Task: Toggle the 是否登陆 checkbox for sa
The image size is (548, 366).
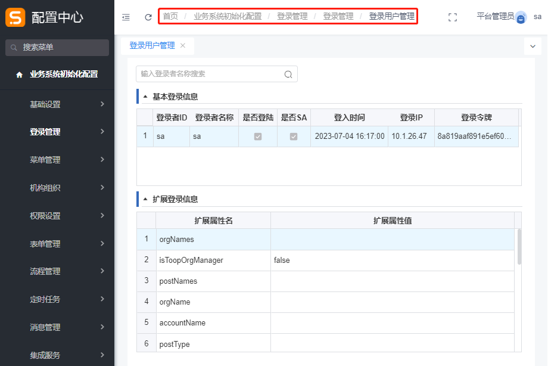Action: click(x=258, y=137)
